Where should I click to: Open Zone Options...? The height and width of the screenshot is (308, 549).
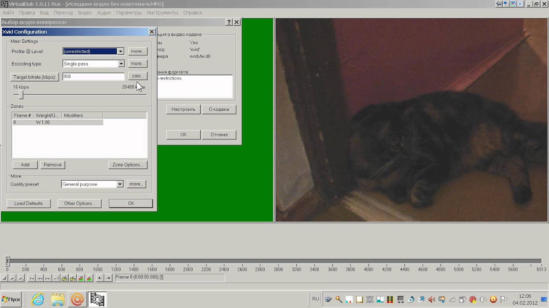coord(127,165)
